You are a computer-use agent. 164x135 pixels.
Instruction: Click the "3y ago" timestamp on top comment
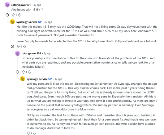(x=37, y=5)
